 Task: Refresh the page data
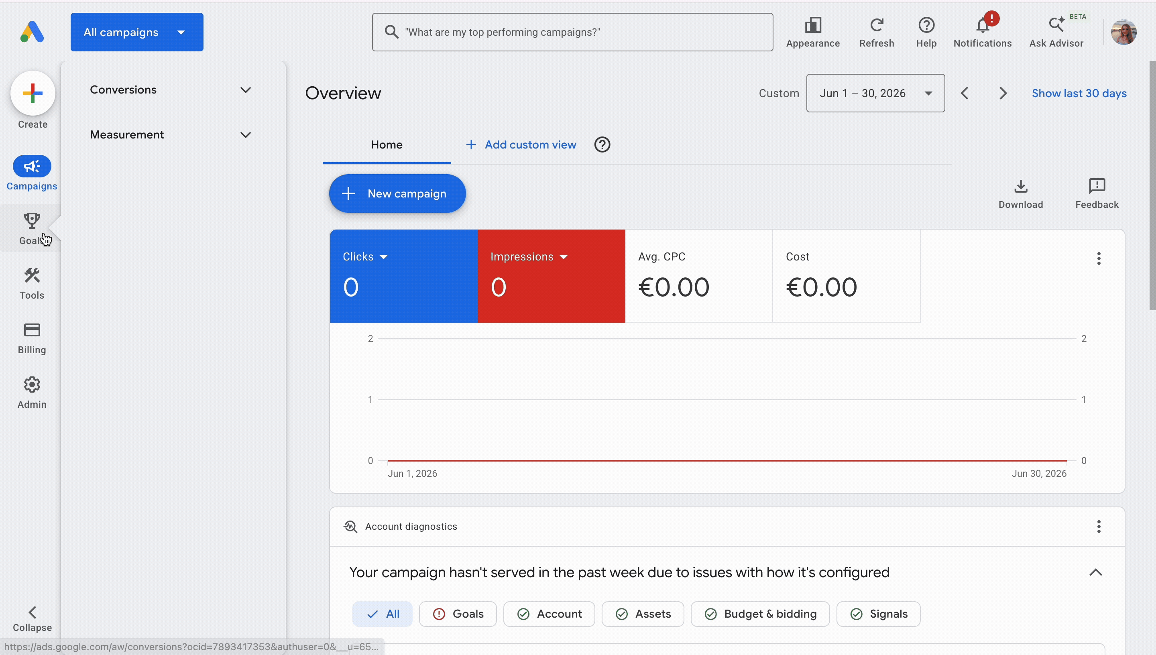877,33
